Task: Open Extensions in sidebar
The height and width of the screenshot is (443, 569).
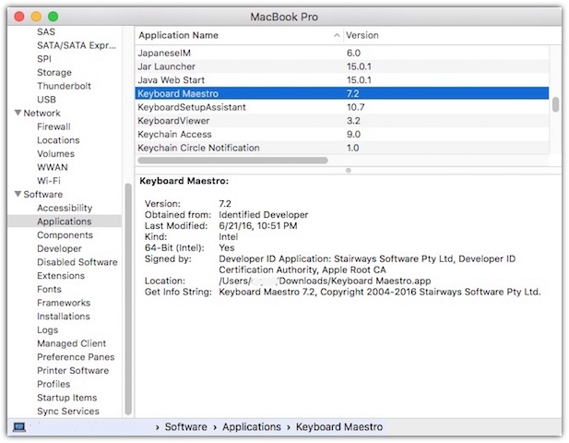Action: click(x=61, y=276)
